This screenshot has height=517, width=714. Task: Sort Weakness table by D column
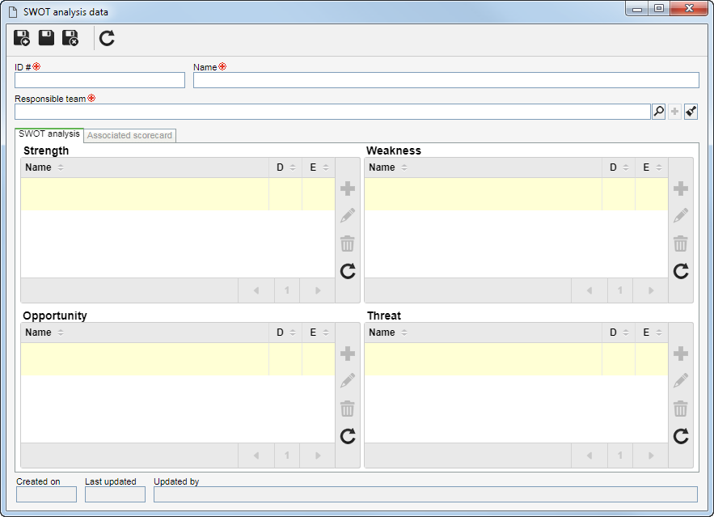pyautogui.click(x=619, y=167)
